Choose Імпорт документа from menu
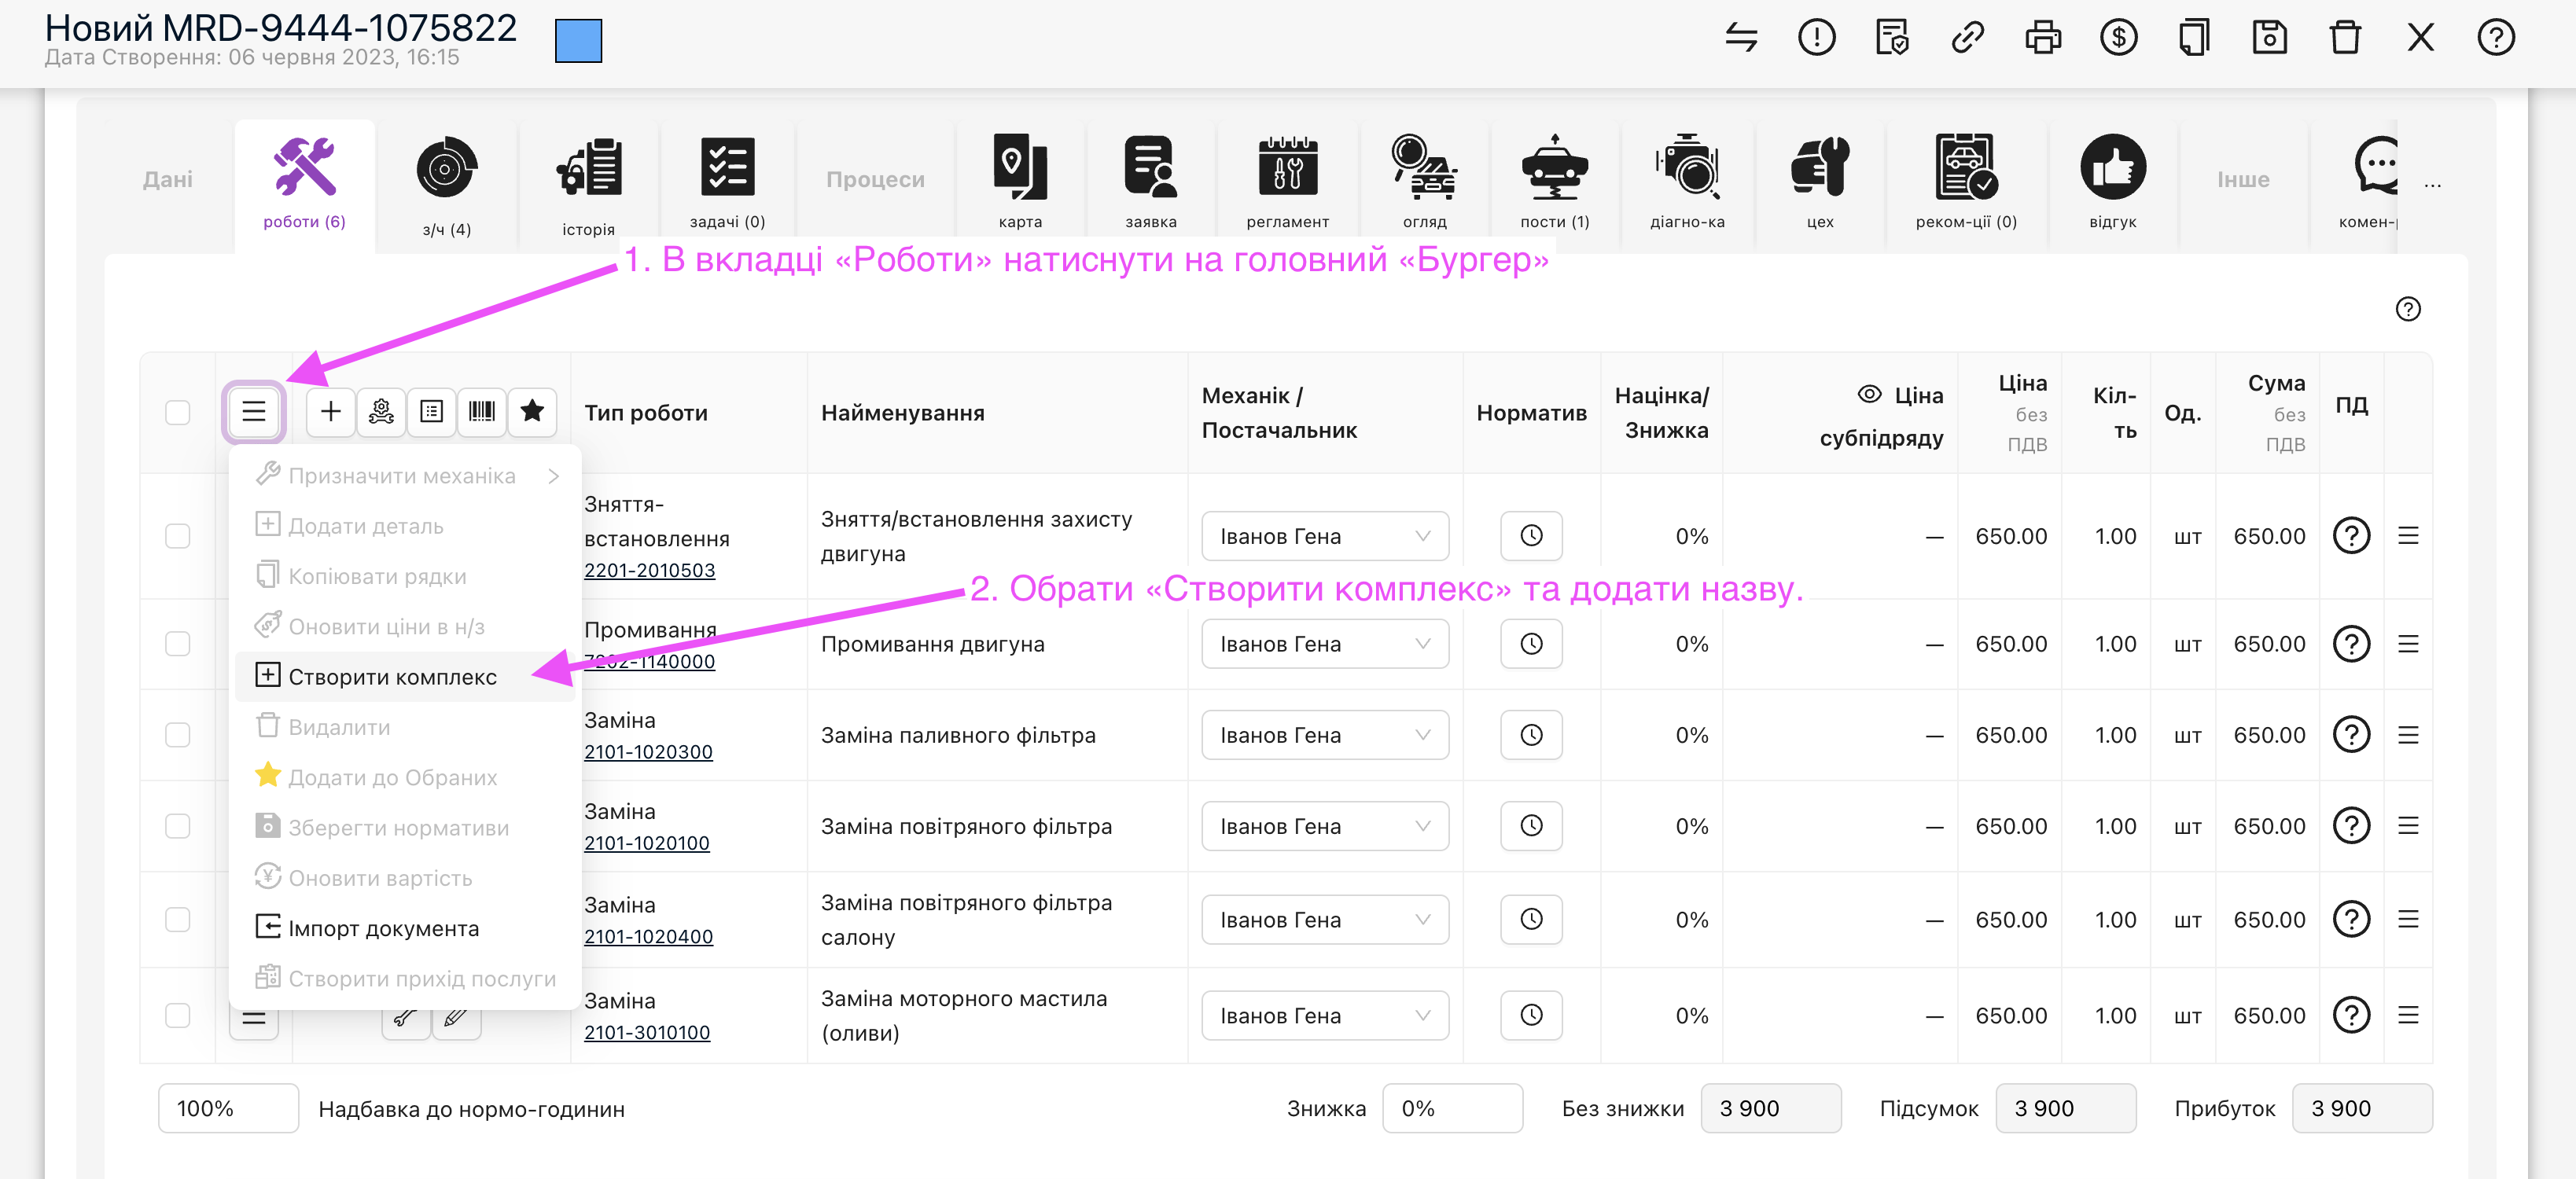2576x1179 pixels. click(405, 928)
